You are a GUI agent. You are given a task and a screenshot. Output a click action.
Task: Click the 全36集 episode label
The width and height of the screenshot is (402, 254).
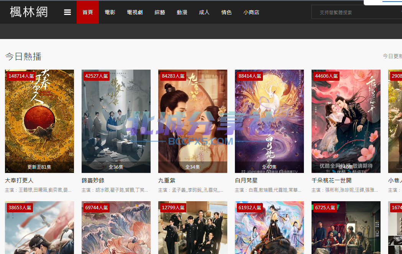(116, 167)
